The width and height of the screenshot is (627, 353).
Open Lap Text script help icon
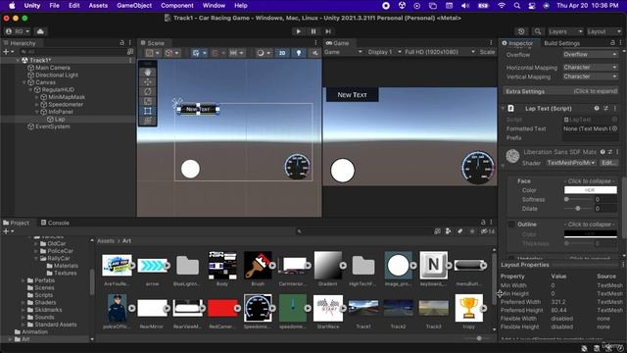click(597, 108)
